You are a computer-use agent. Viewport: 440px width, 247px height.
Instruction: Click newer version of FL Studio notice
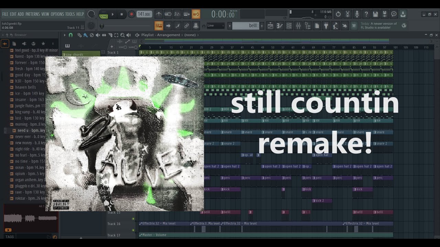(384, 26)
